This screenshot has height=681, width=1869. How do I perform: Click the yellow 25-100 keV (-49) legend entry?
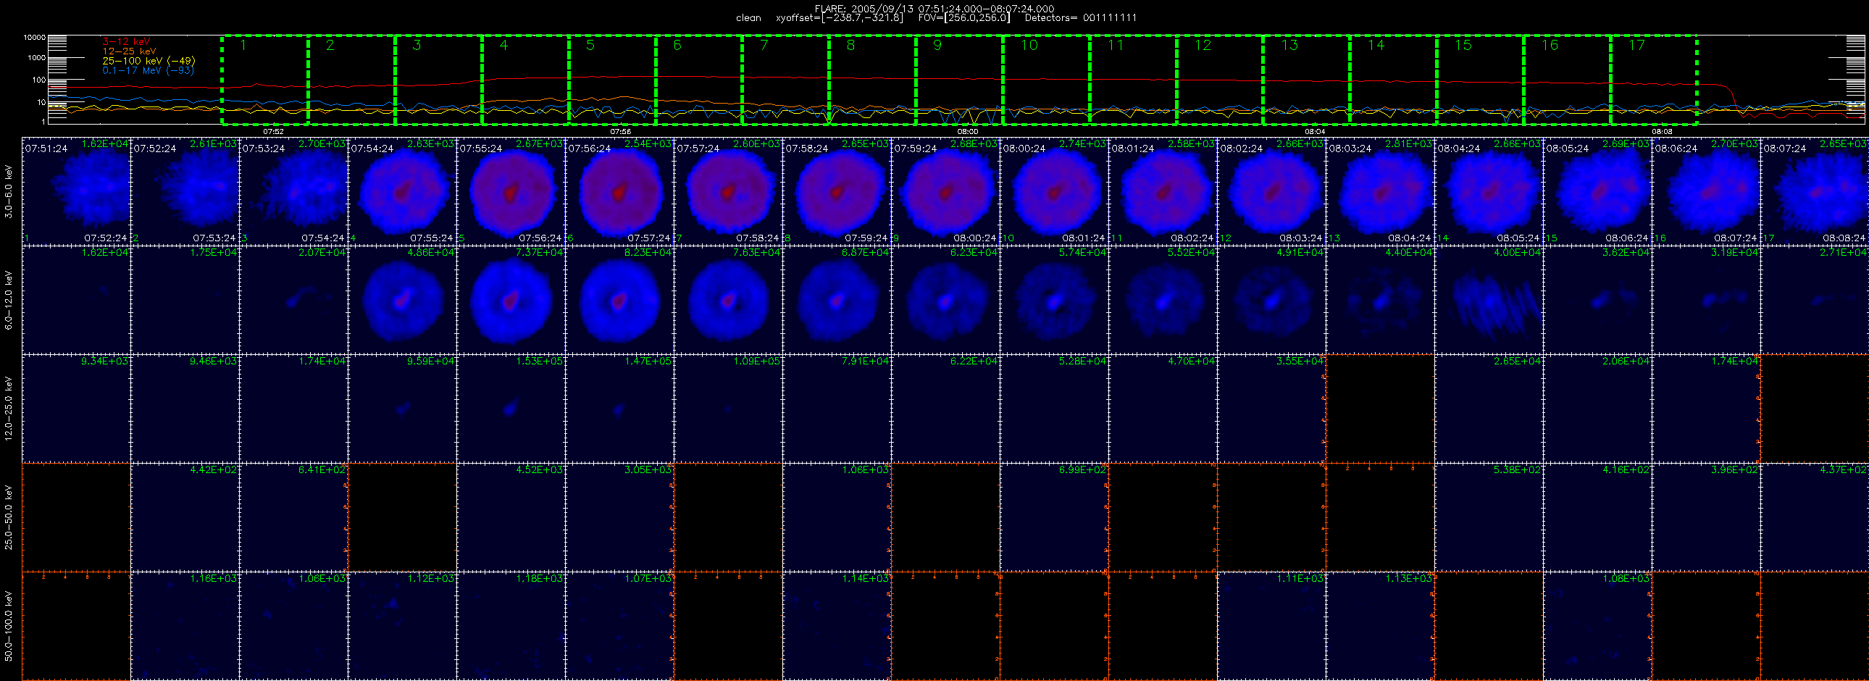[x=149, y=61]
